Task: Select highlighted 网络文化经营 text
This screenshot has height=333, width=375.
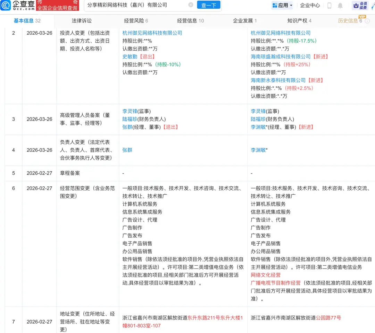Action: pos(266,275)
